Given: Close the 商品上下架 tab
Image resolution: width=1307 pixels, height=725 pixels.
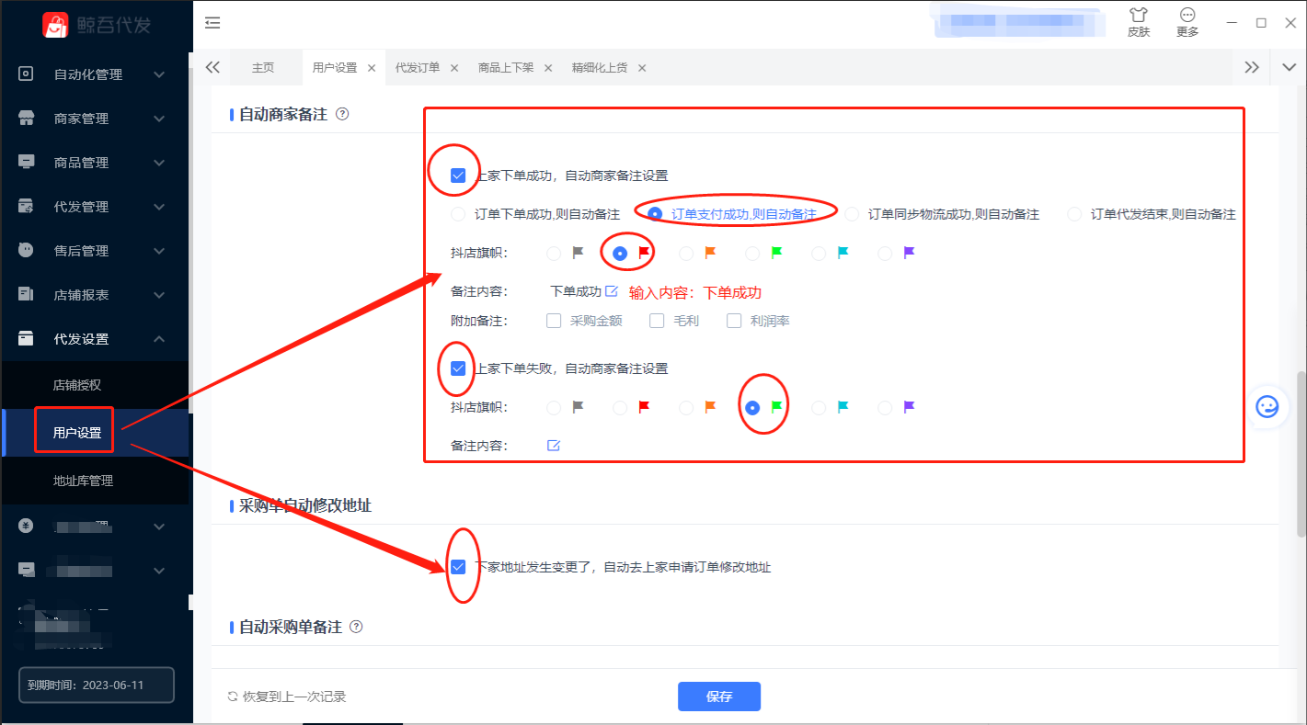Looking at the screenshot, I should pos(548,68).
